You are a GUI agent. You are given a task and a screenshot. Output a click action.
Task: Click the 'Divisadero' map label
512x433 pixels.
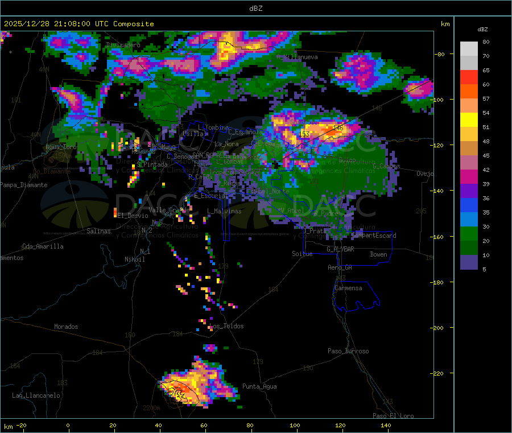coord(123,45)
